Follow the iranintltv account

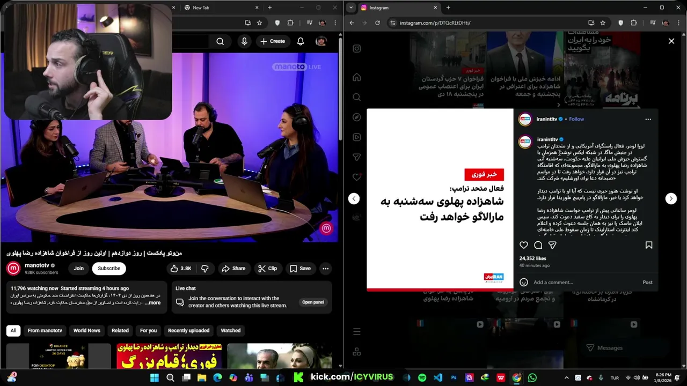(576, 119)
